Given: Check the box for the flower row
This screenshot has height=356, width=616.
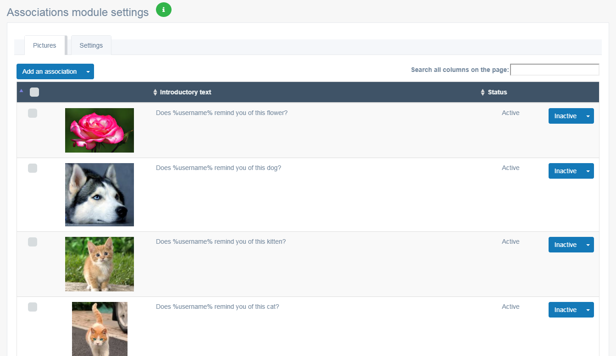Looking at the screenshot, I should click(x=33, y=113).
